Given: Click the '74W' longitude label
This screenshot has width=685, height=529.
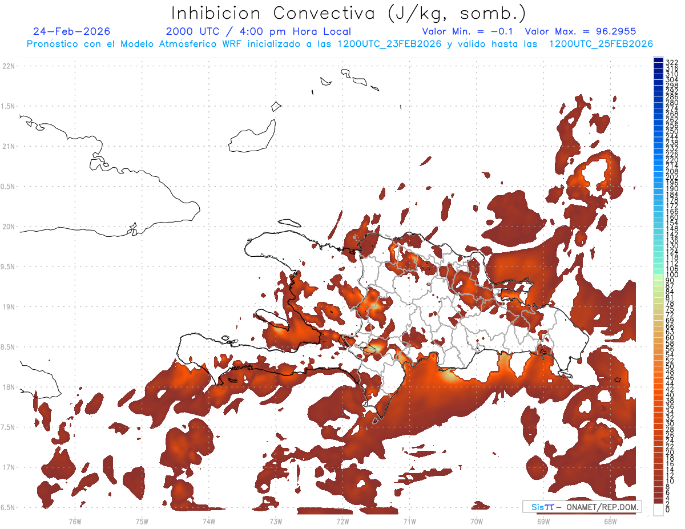Looking at the screenshot, I should (209, 520).
